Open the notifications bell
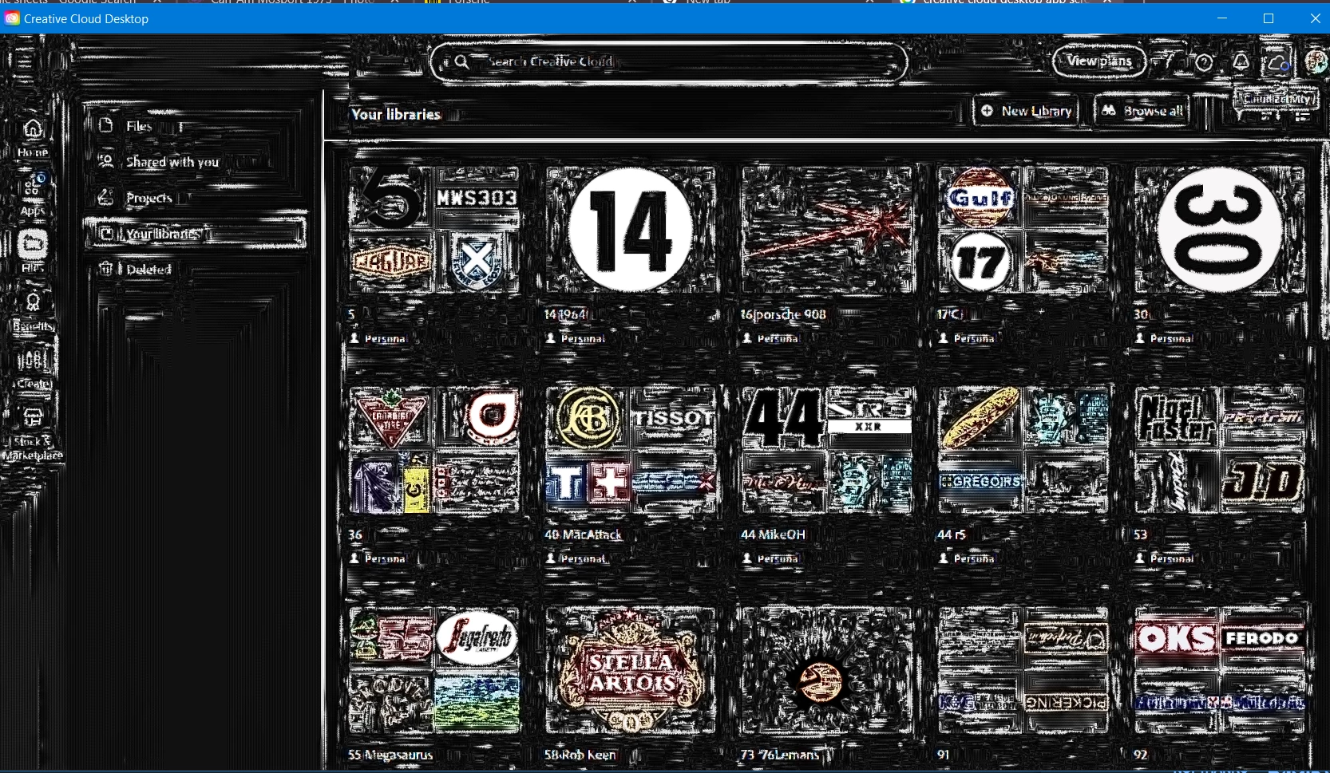Viewport: 1330px width, 773px height. tap(1241, 62)
